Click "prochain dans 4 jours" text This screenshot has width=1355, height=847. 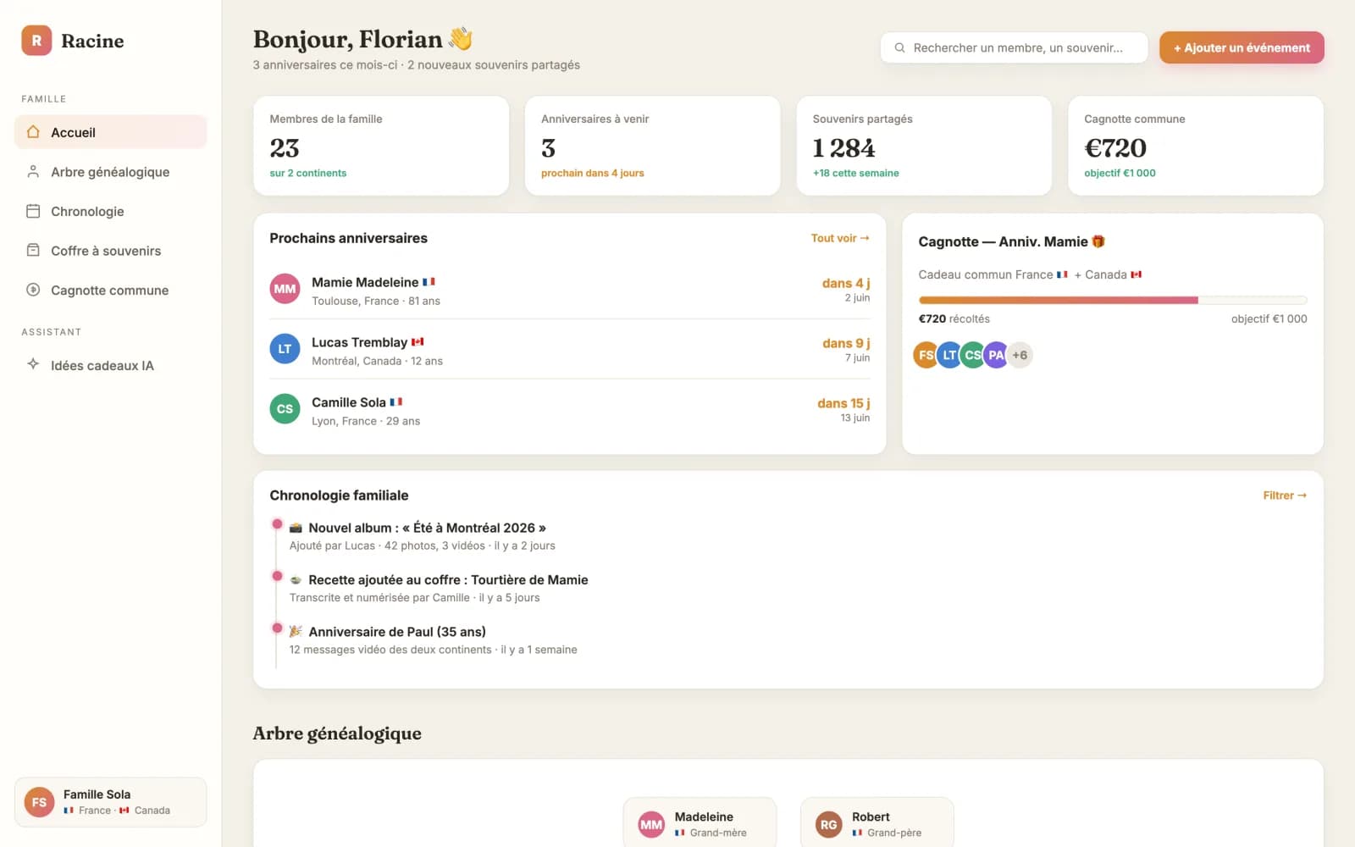pos(593,173)
